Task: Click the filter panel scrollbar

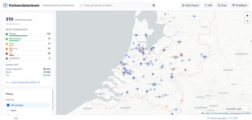Action: [53, 100]
